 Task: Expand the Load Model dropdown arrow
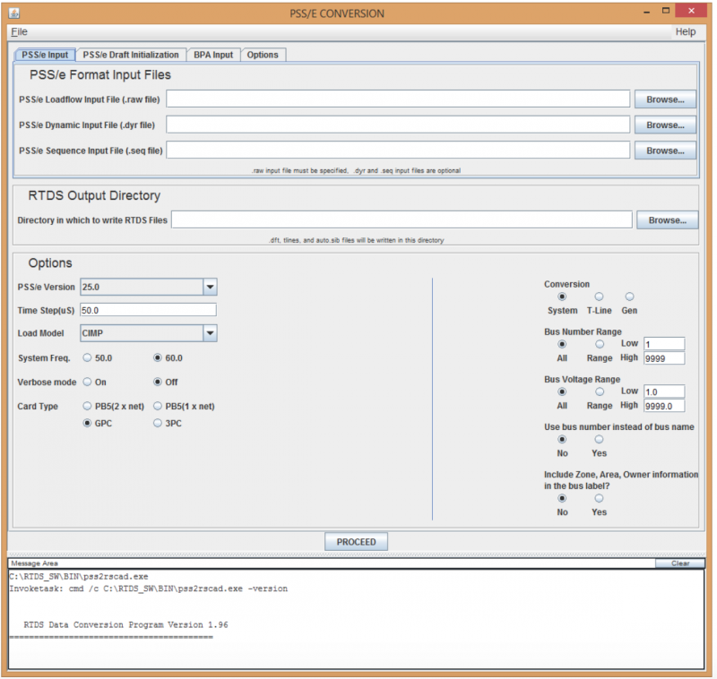tap(210, 333)
